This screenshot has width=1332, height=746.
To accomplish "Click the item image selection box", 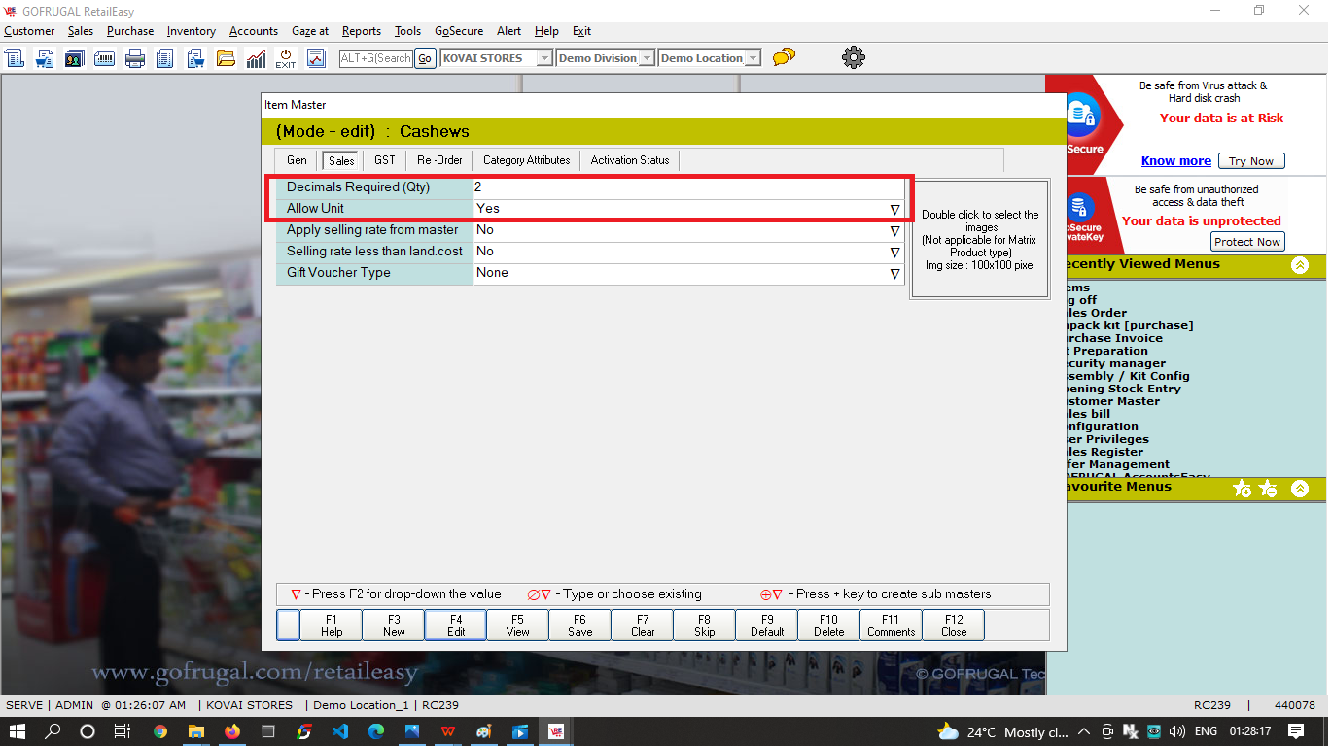I will (x=980, y=239).
